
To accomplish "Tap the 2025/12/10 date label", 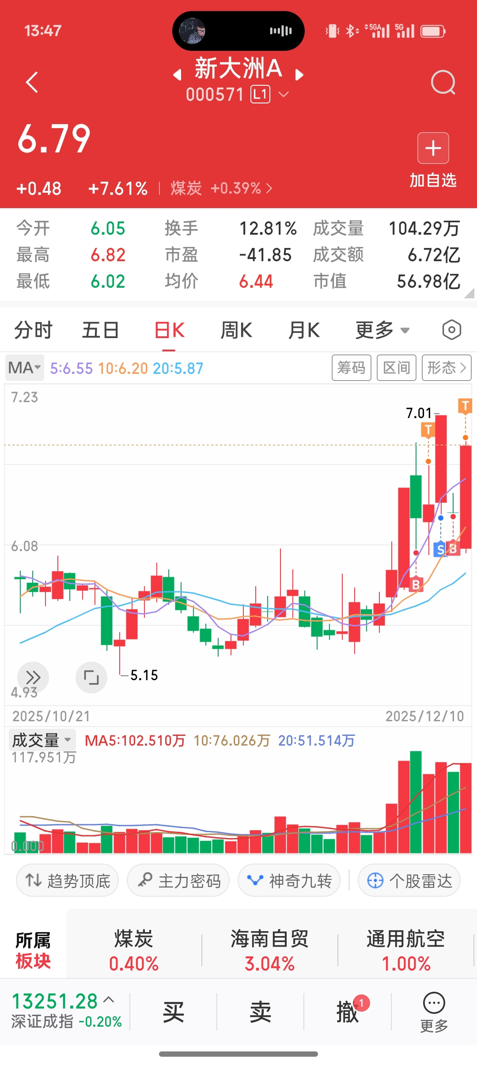I will pos(425,716).
